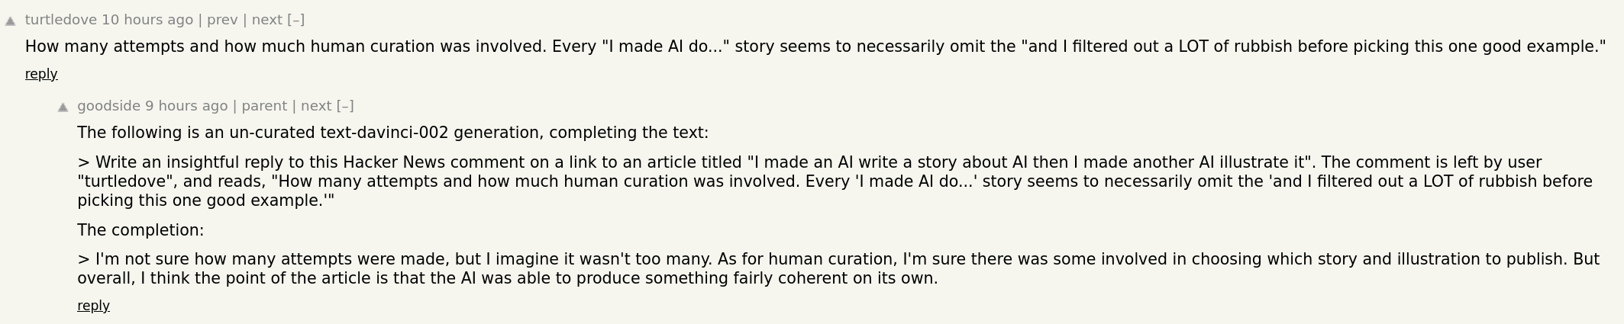
Task: Open the '9 hours ago' comment permalink
Action: pyautogui.click(x=186, y=106)
